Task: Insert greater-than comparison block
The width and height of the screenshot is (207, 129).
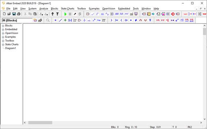Action: 111,20
